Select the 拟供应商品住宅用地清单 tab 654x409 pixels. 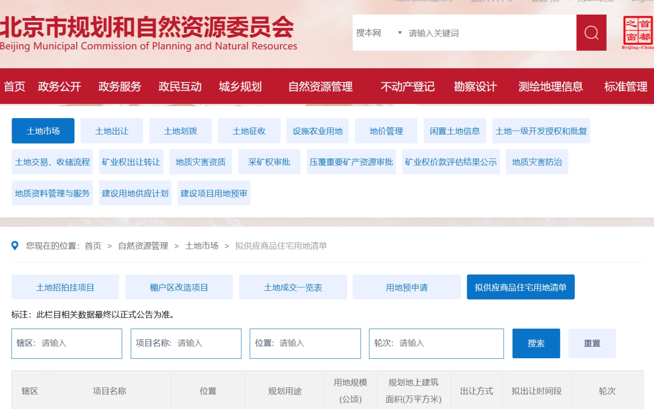coord(520,287)
